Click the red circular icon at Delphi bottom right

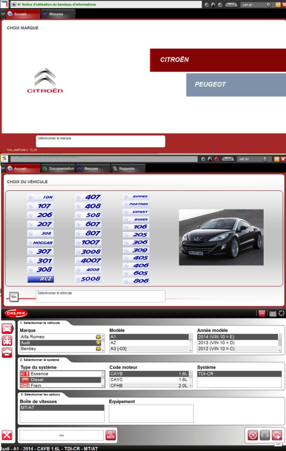(x=253, y=435)
